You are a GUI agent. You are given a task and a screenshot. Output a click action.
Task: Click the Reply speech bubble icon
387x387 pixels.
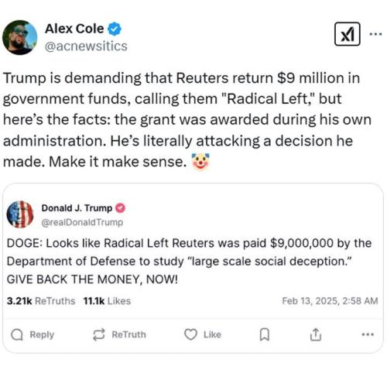coord(17,334)
